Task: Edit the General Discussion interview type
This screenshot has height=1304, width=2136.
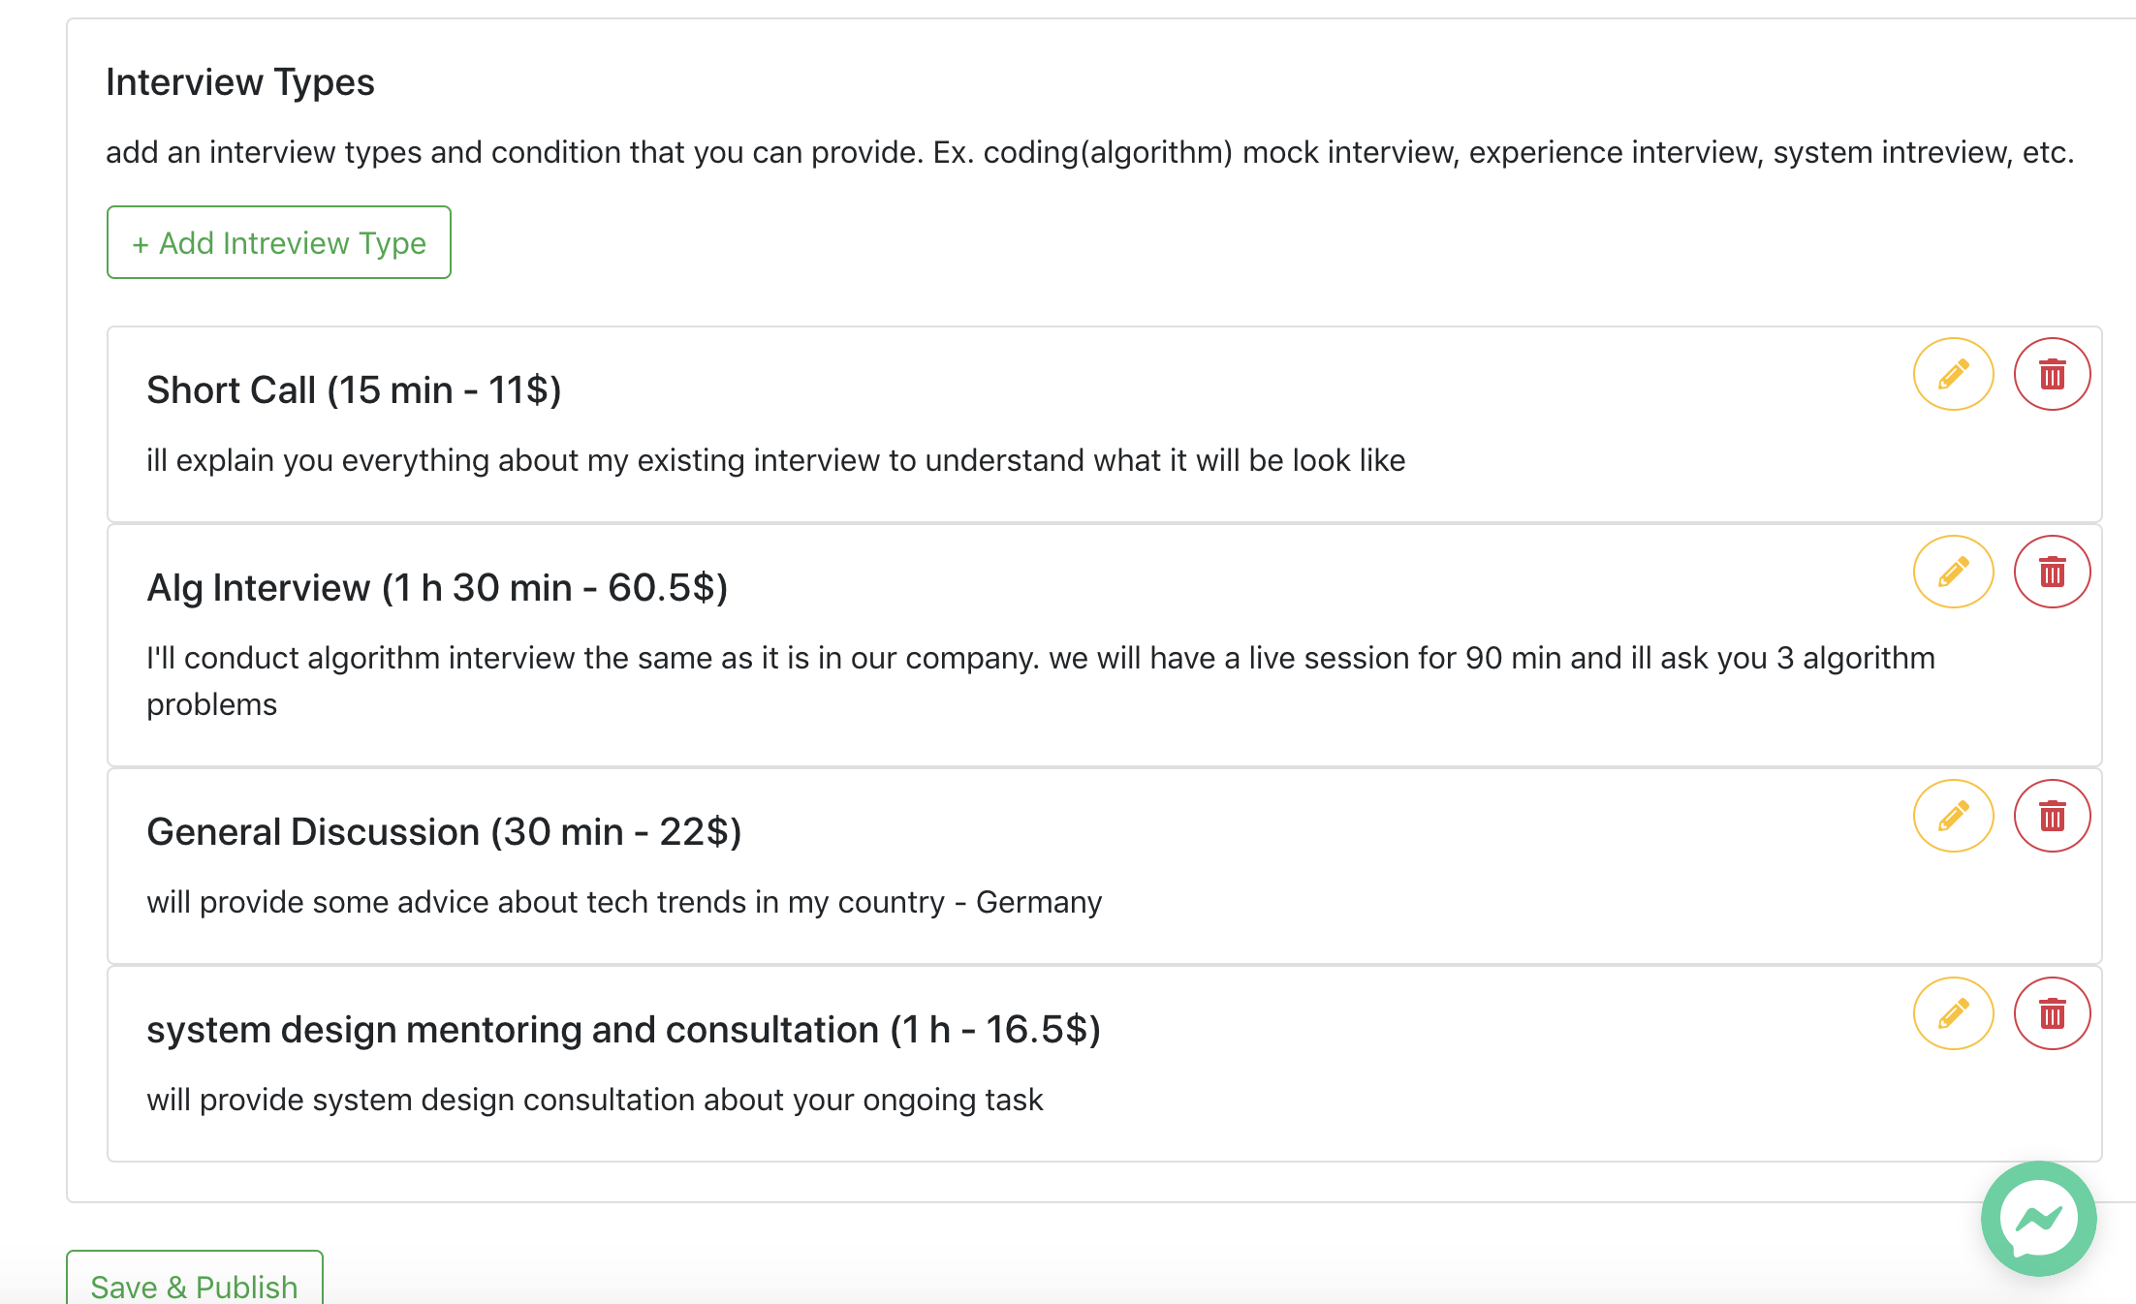Action: [1953, 816]
